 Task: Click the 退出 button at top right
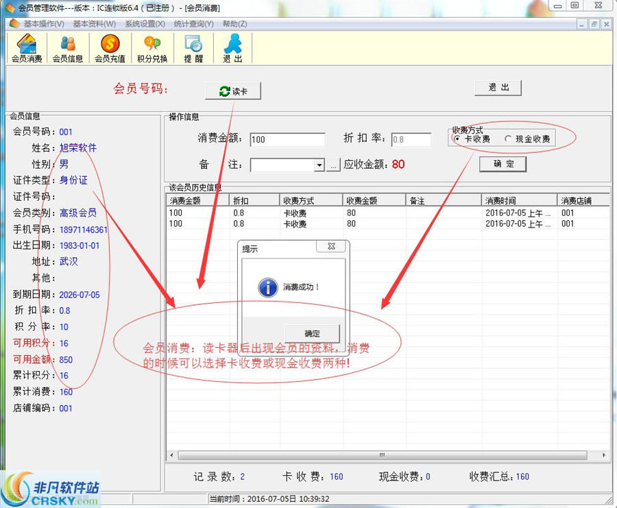click(498, 87)
